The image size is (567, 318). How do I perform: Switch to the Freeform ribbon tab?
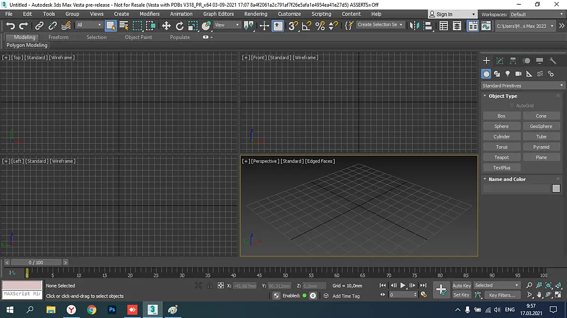(58, 37)
